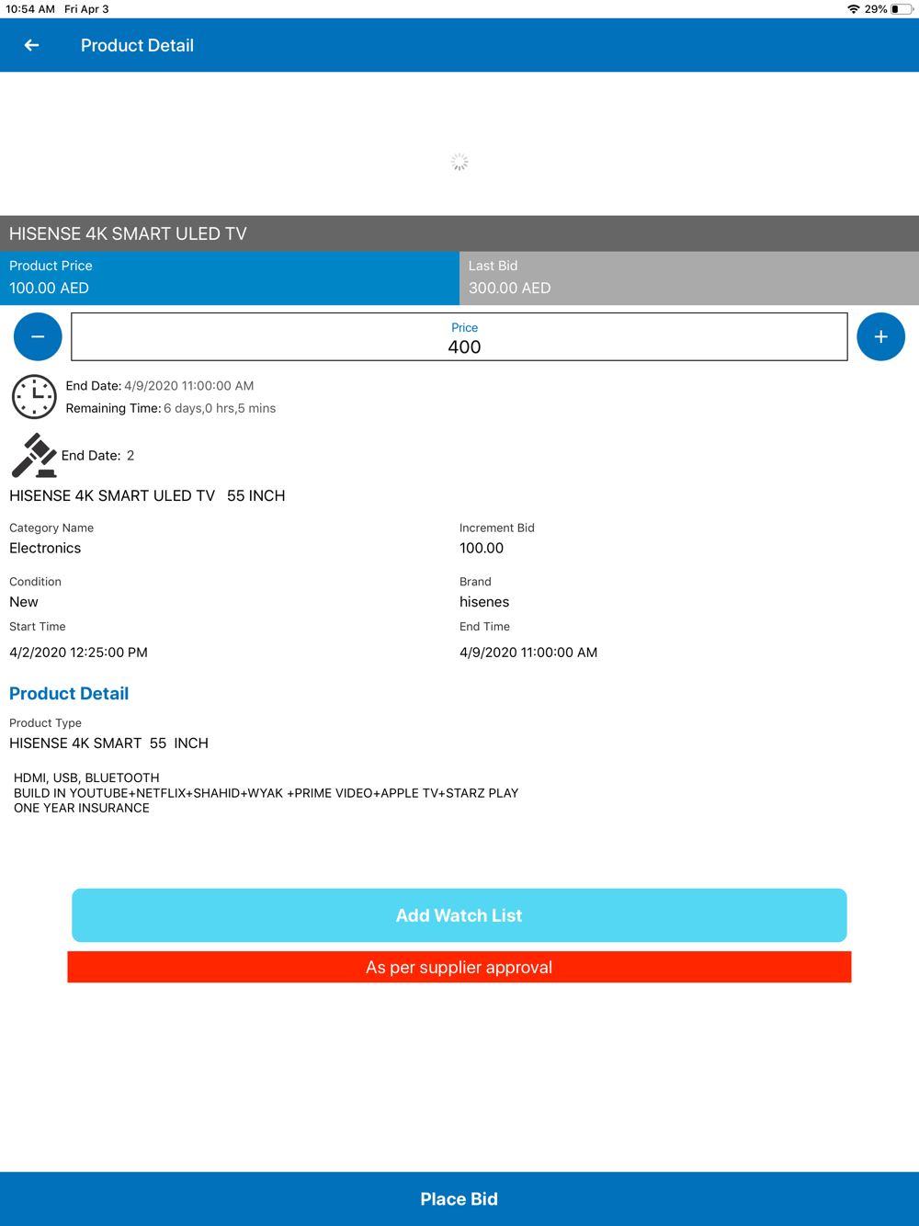Select the Last Bid panel

689,278
